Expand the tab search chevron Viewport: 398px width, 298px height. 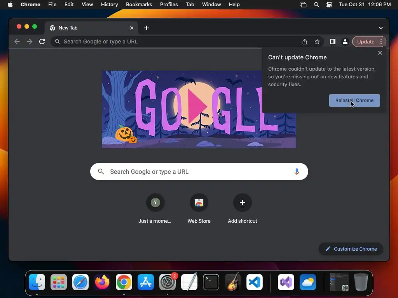pos(381,28)
